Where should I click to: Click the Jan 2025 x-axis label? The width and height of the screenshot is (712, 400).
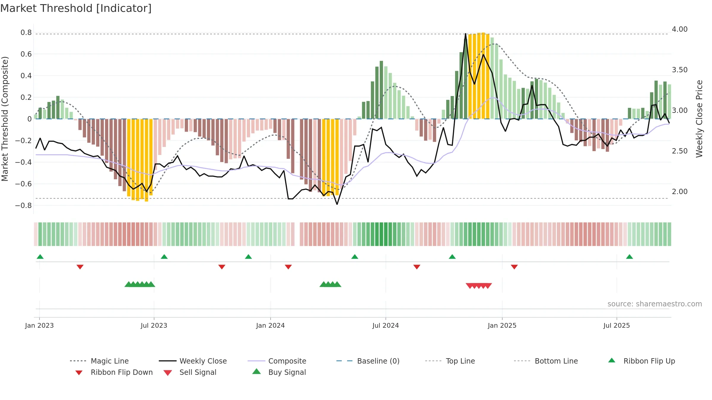502,325
